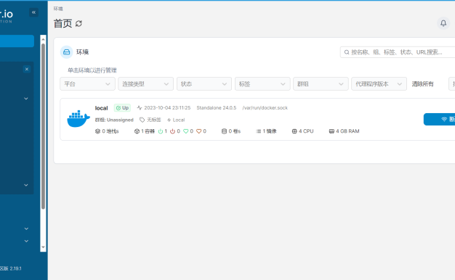Click the 0 堆栈 stacks icon
Image resolution: width=455 pixels, height=280 pixels.
coord(97,131)
